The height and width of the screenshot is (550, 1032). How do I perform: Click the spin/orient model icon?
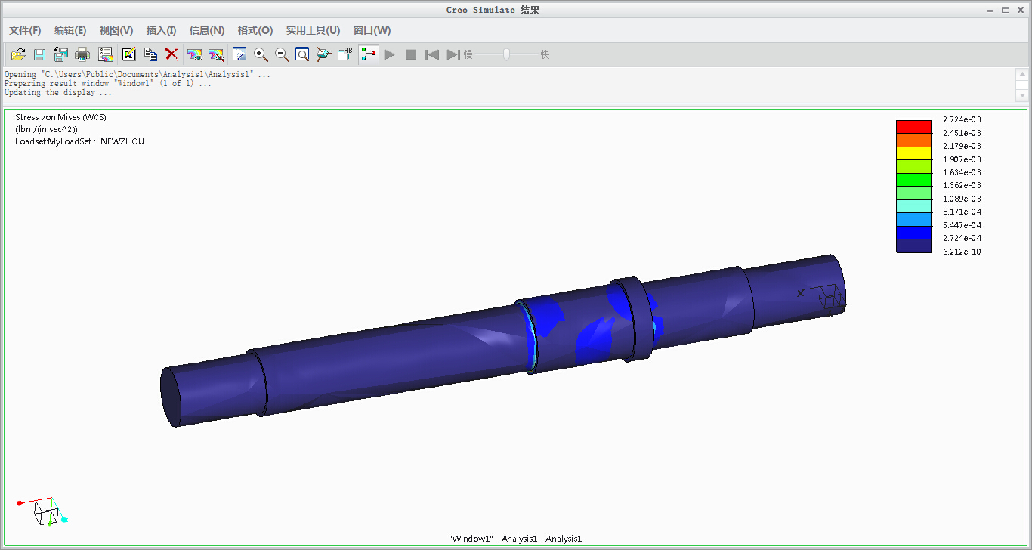click(x=323, y=54)
